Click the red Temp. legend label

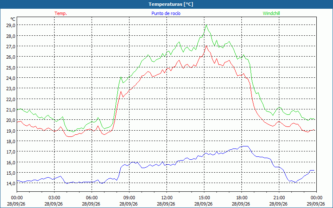click(61, 13)
